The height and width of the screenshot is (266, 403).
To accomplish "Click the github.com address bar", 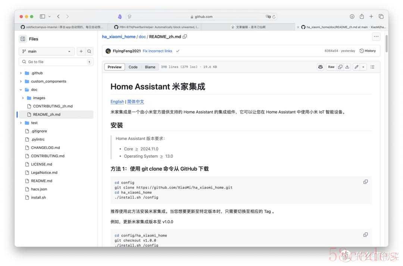I will tap(201, 17).
